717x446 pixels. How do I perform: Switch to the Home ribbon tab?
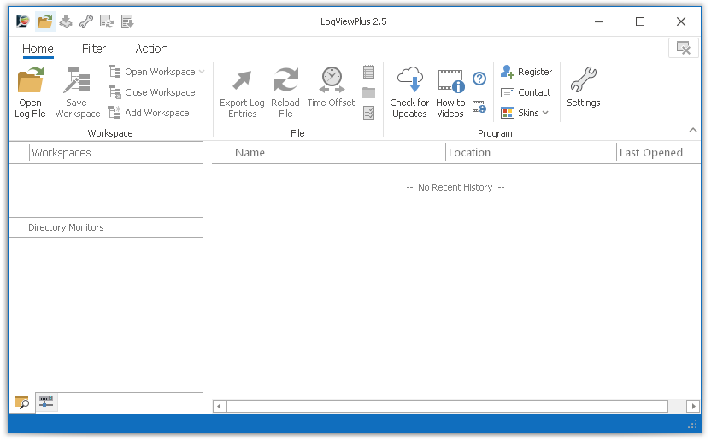click(x=38, y=50)
